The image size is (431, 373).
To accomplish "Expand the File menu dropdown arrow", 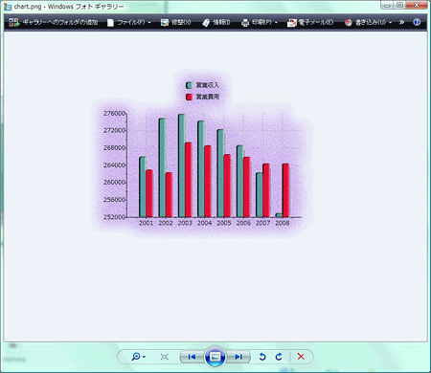I will (149, 22).
